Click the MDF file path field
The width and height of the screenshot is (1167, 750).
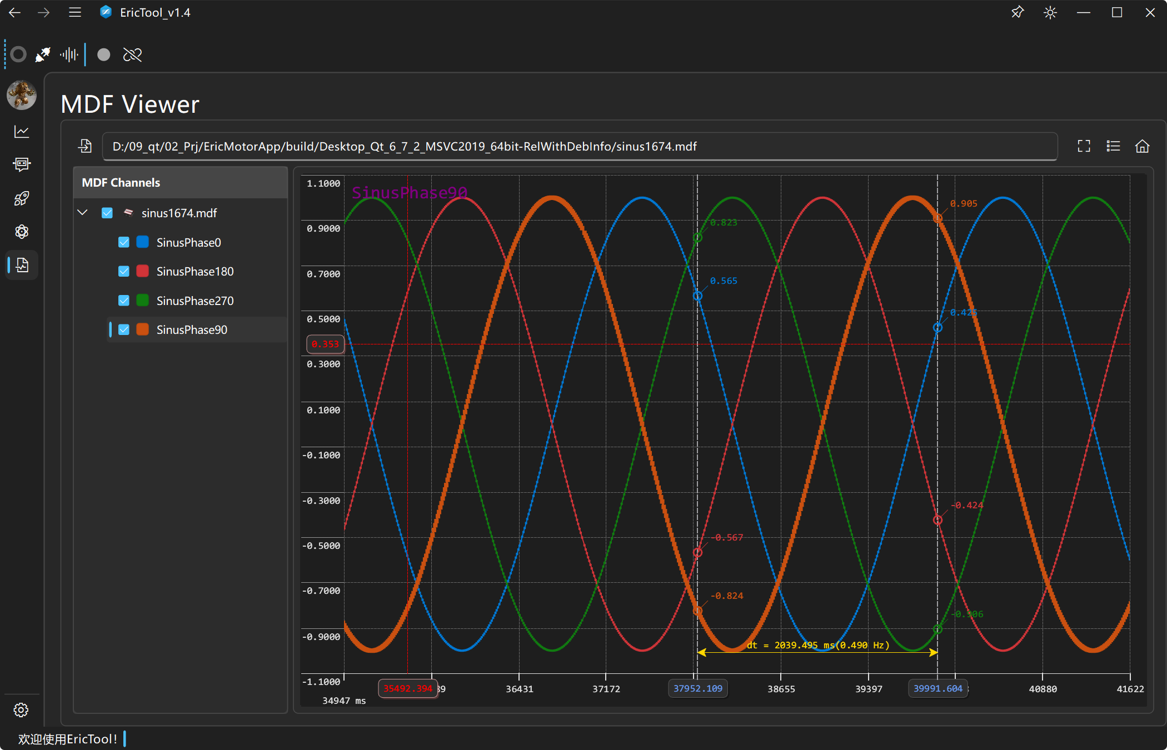(580, 146)
